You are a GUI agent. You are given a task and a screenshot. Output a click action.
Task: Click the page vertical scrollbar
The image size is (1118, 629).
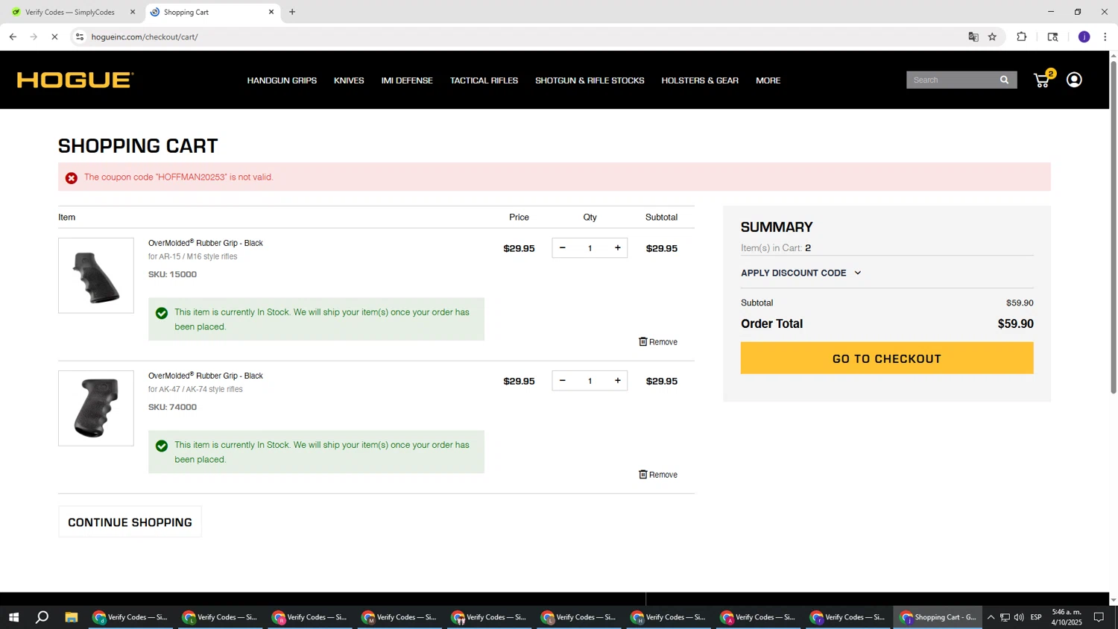[x=1114, y=227]
